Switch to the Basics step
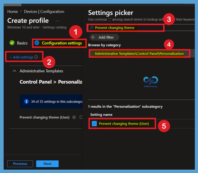 click(x=22, y=43)
